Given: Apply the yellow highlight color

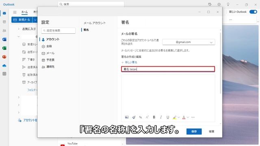Looking at the screenshot, I should 174,117.
